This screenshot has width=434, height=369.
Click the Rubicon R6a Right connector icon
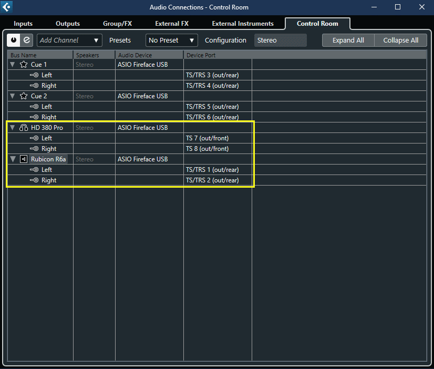click(34, 180)
